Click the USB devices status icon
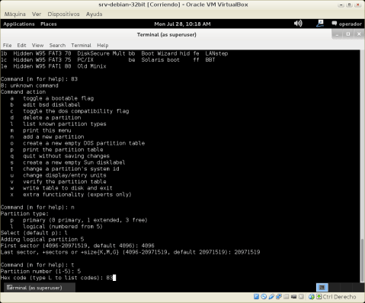 (x=271, y=296)
